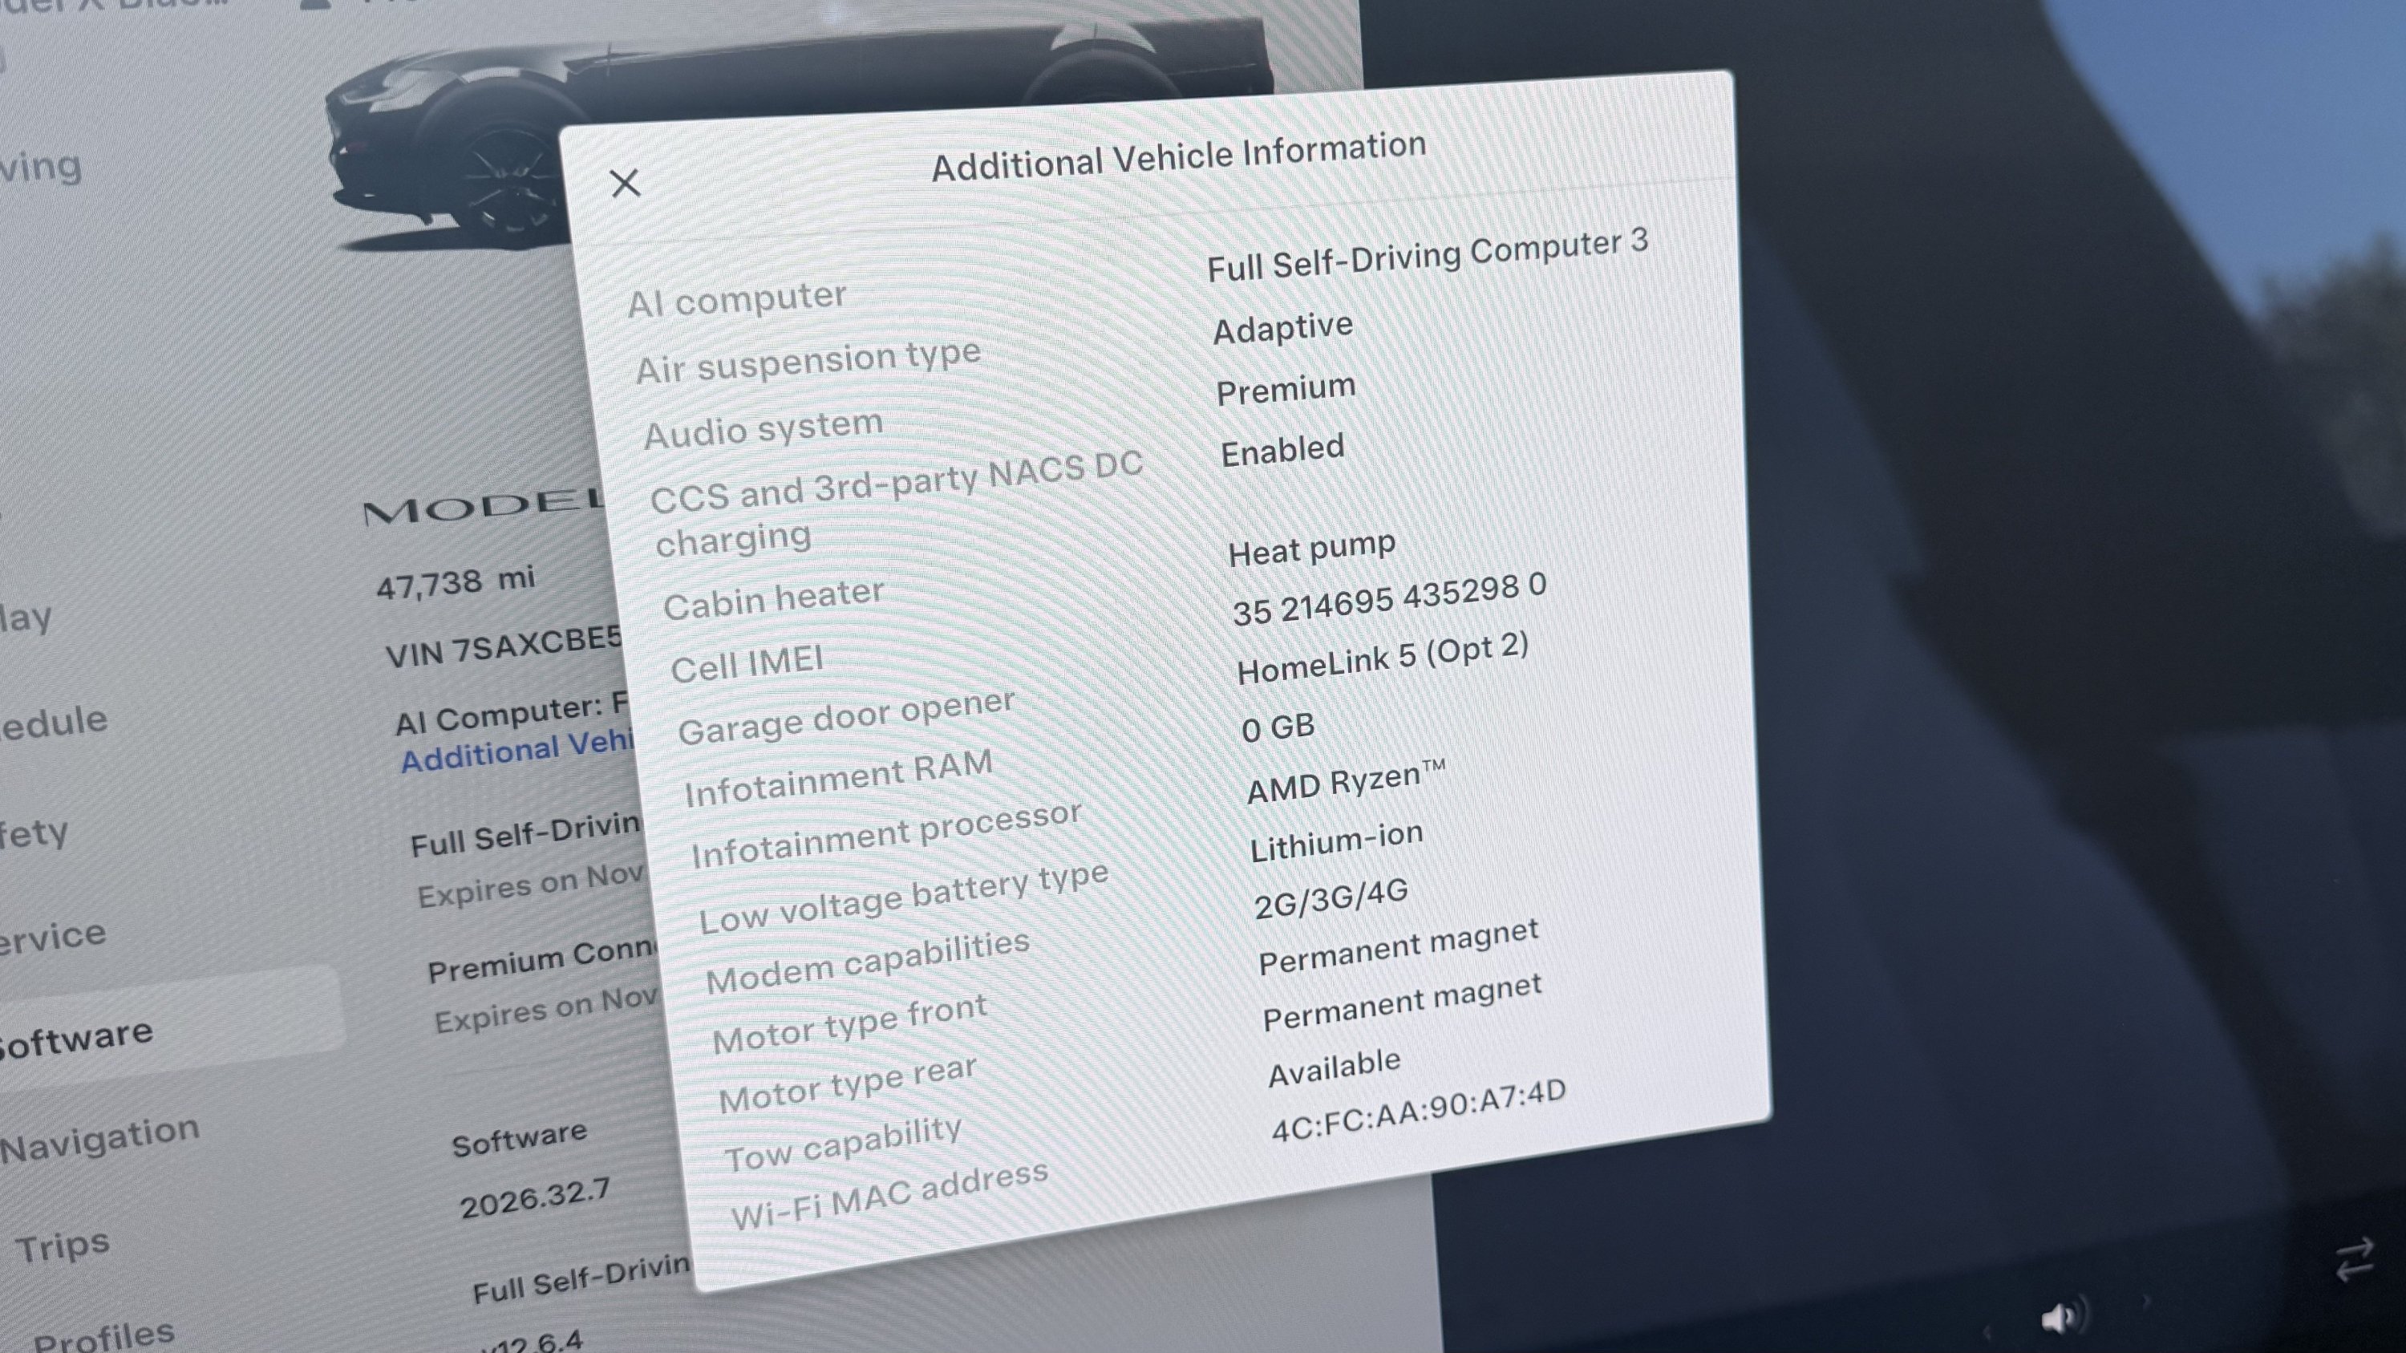Viewport: 2406px width, 1353px height.
Task: Tap the Garage door opener label
Action: pos(845,717)
